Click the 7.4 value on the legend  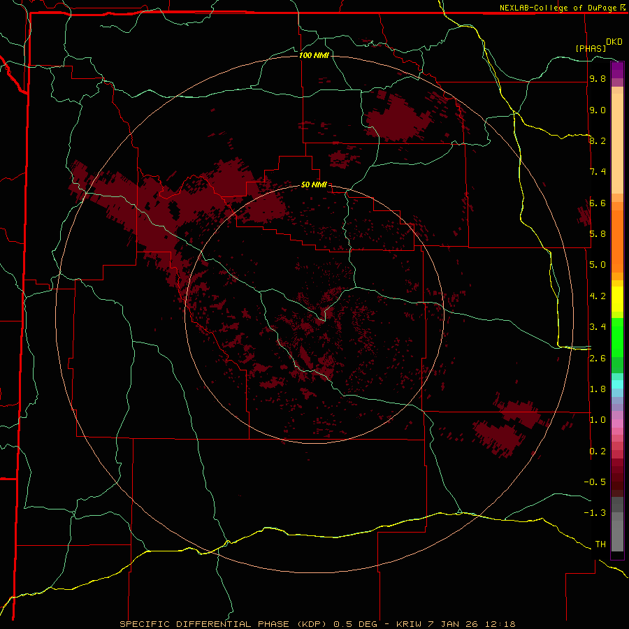(598, 172)
